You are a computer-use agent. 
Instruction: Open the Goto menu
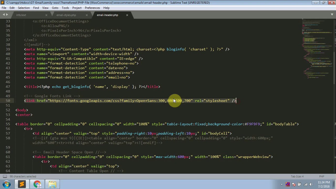click(55, 8)
